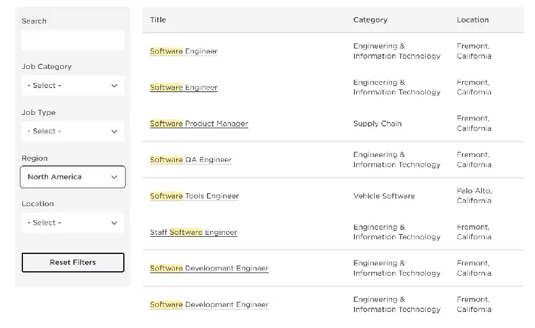Select the Supply Chain category text
This screenshot has width=535, height=328.
tap(377, 123)
